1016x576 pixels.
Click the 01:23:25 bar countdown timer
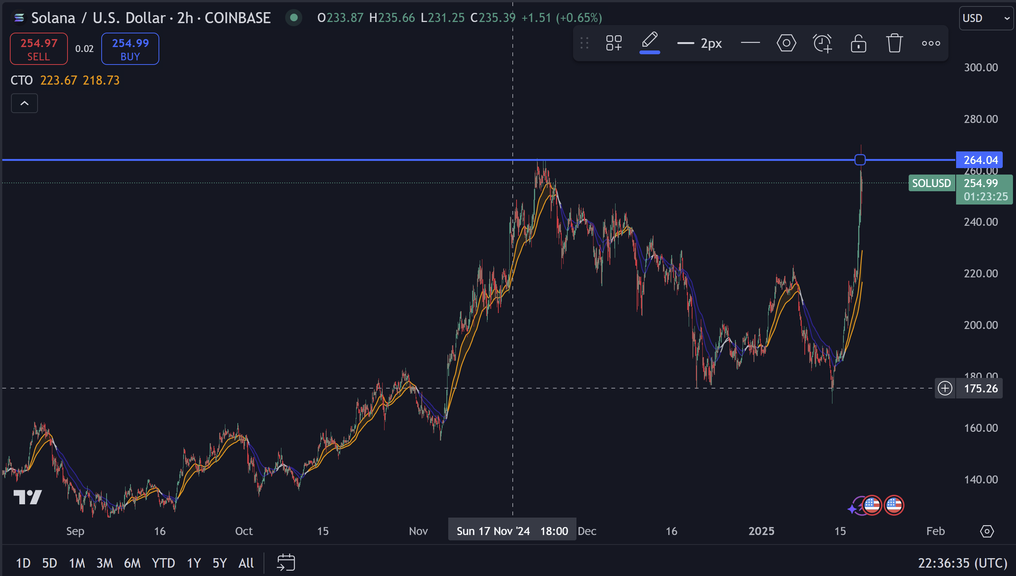(985, 197)
